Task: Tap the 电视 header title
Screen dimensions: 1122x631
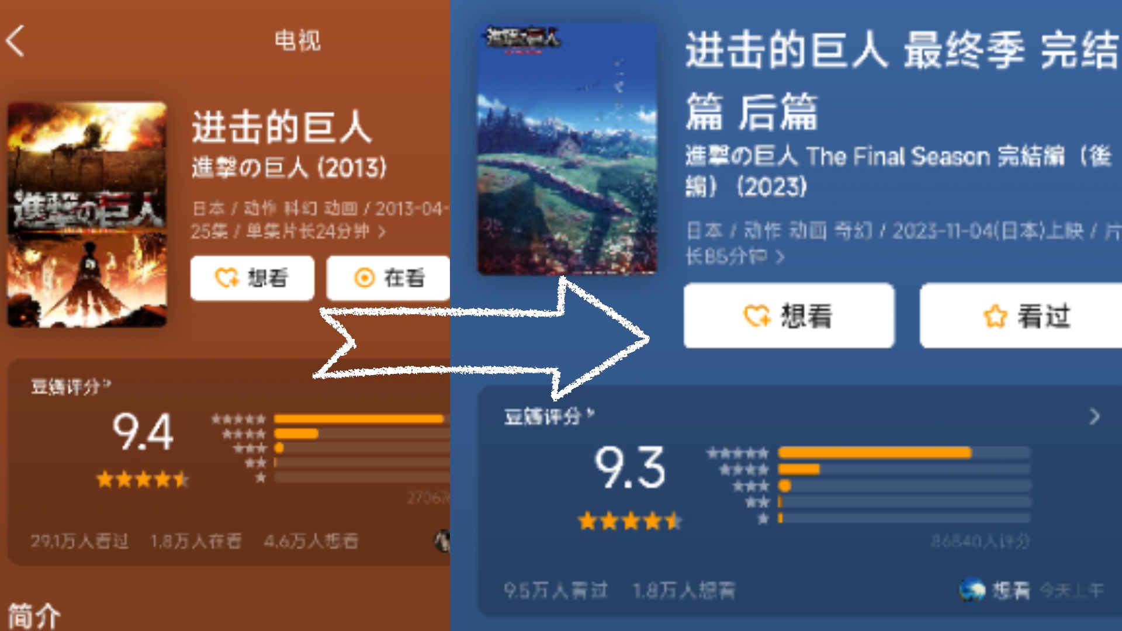Action: pos(297,40)
